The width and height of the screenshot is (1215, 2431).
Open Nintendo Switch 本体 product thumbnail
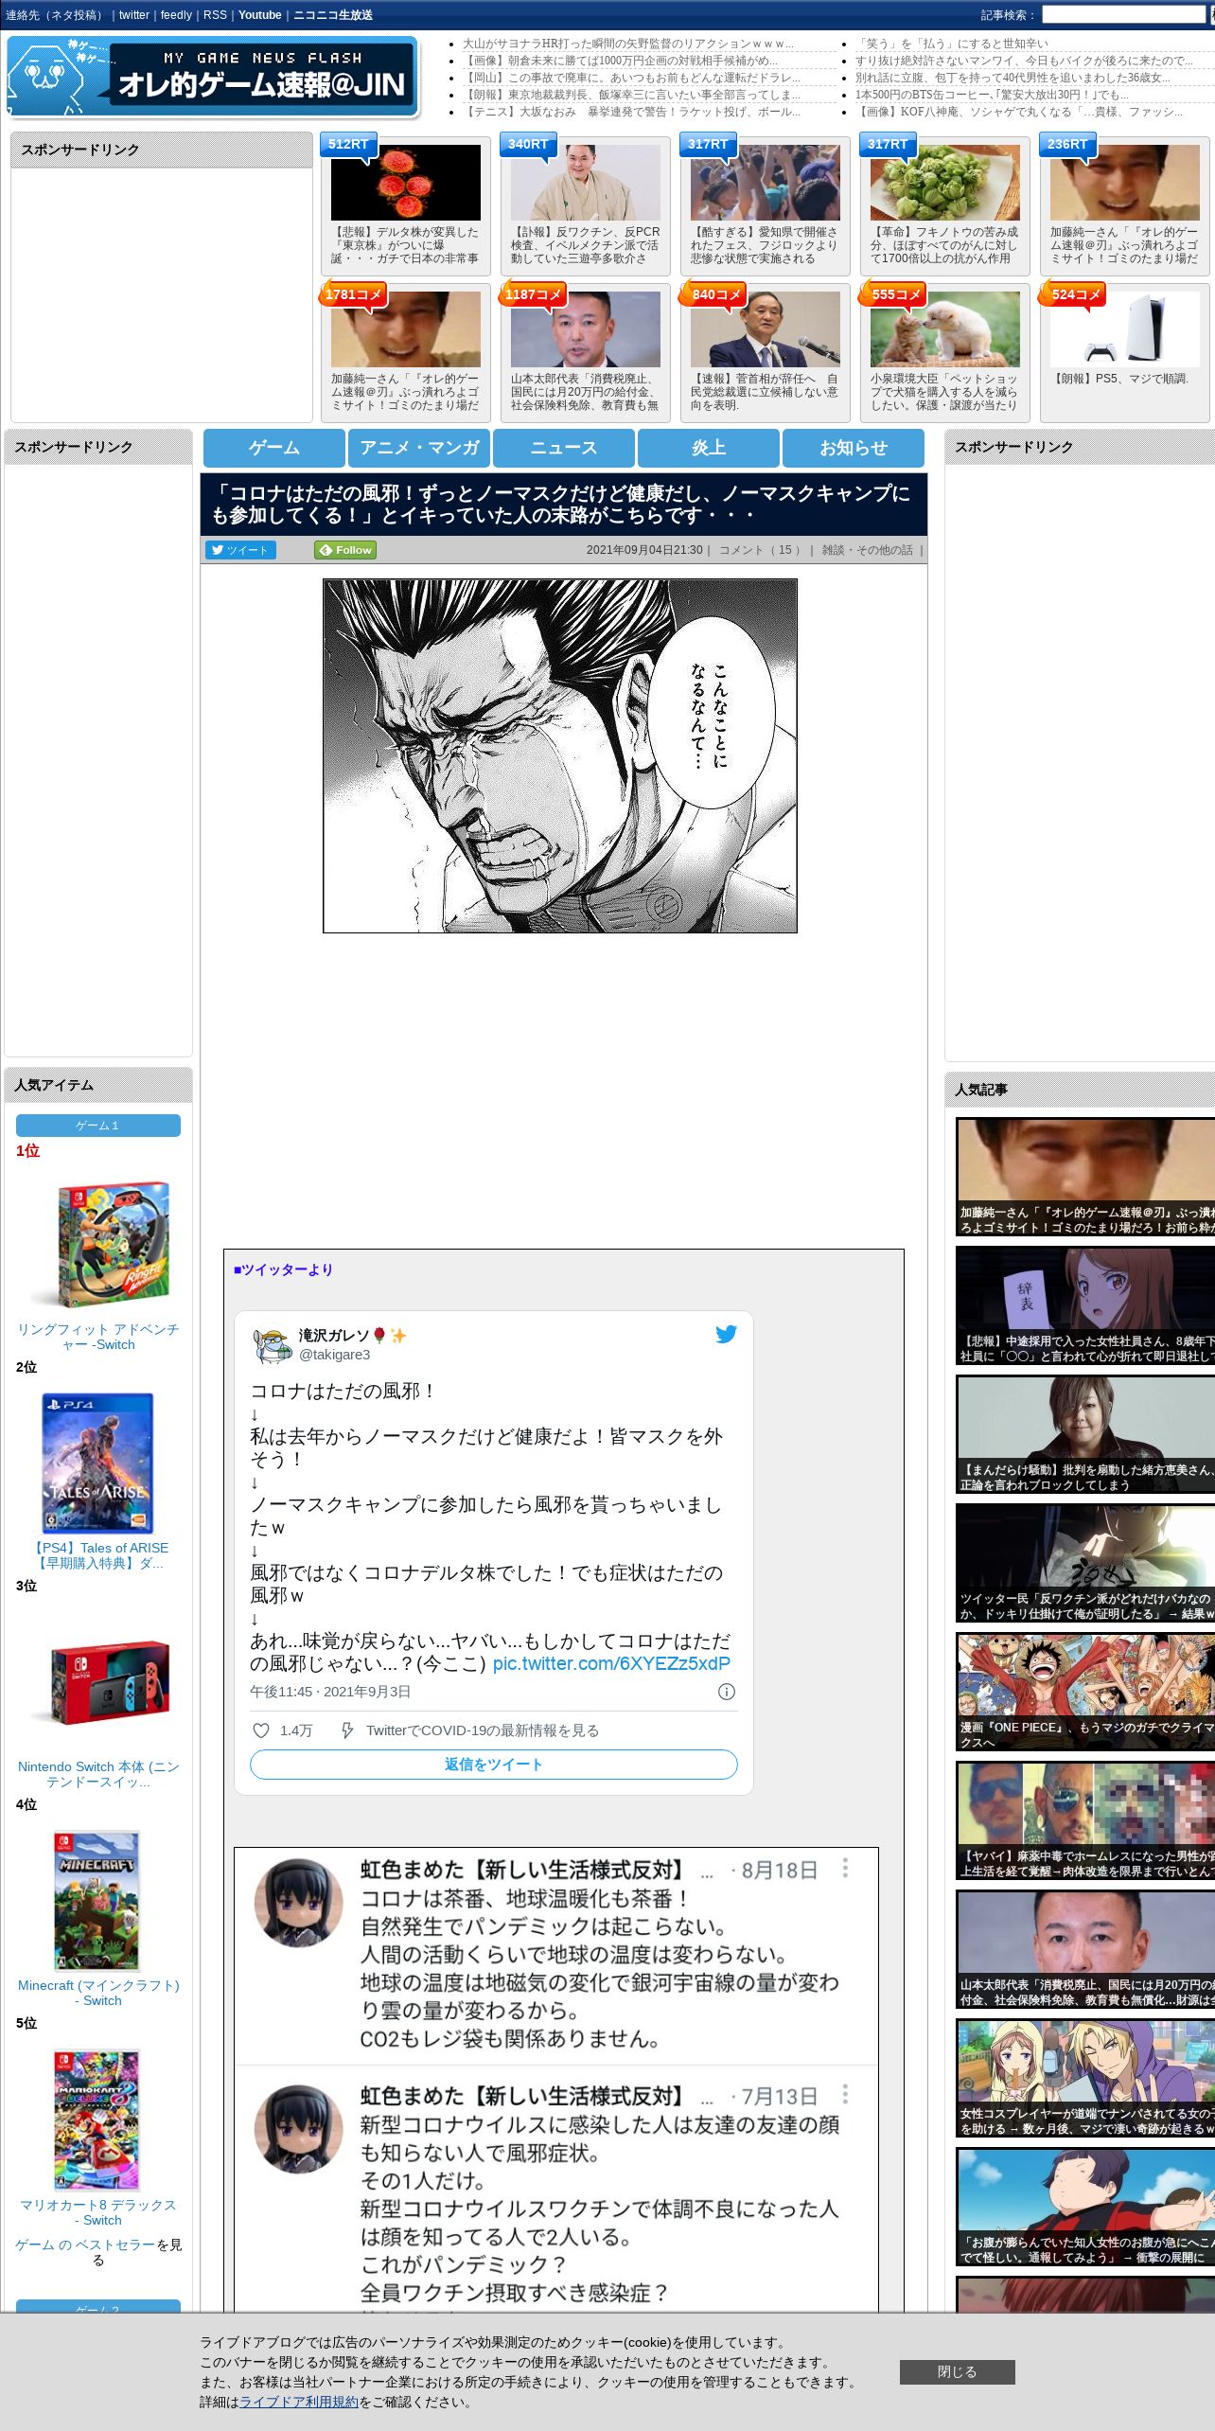[98, 1681]
